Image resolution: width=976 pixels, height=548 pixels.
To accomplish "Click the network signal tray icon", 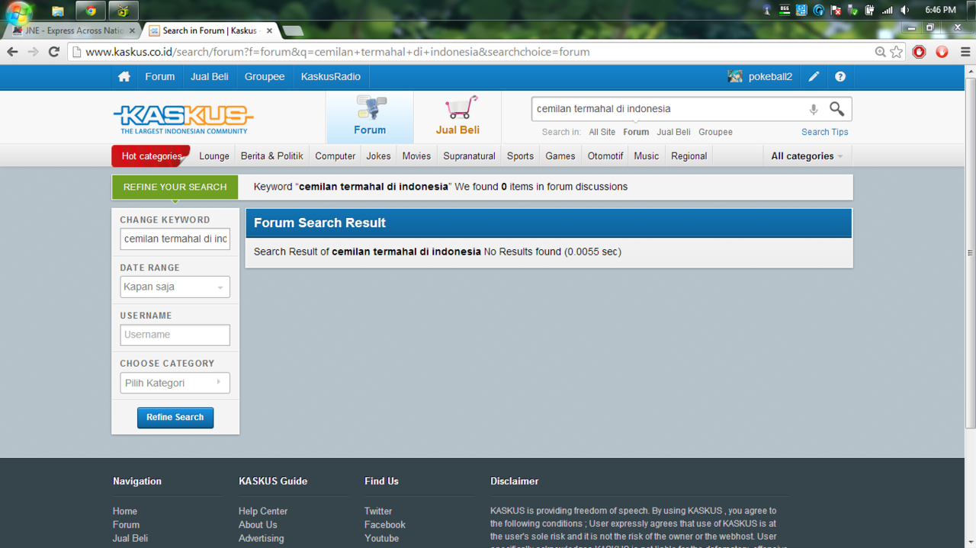I will 887,10.
